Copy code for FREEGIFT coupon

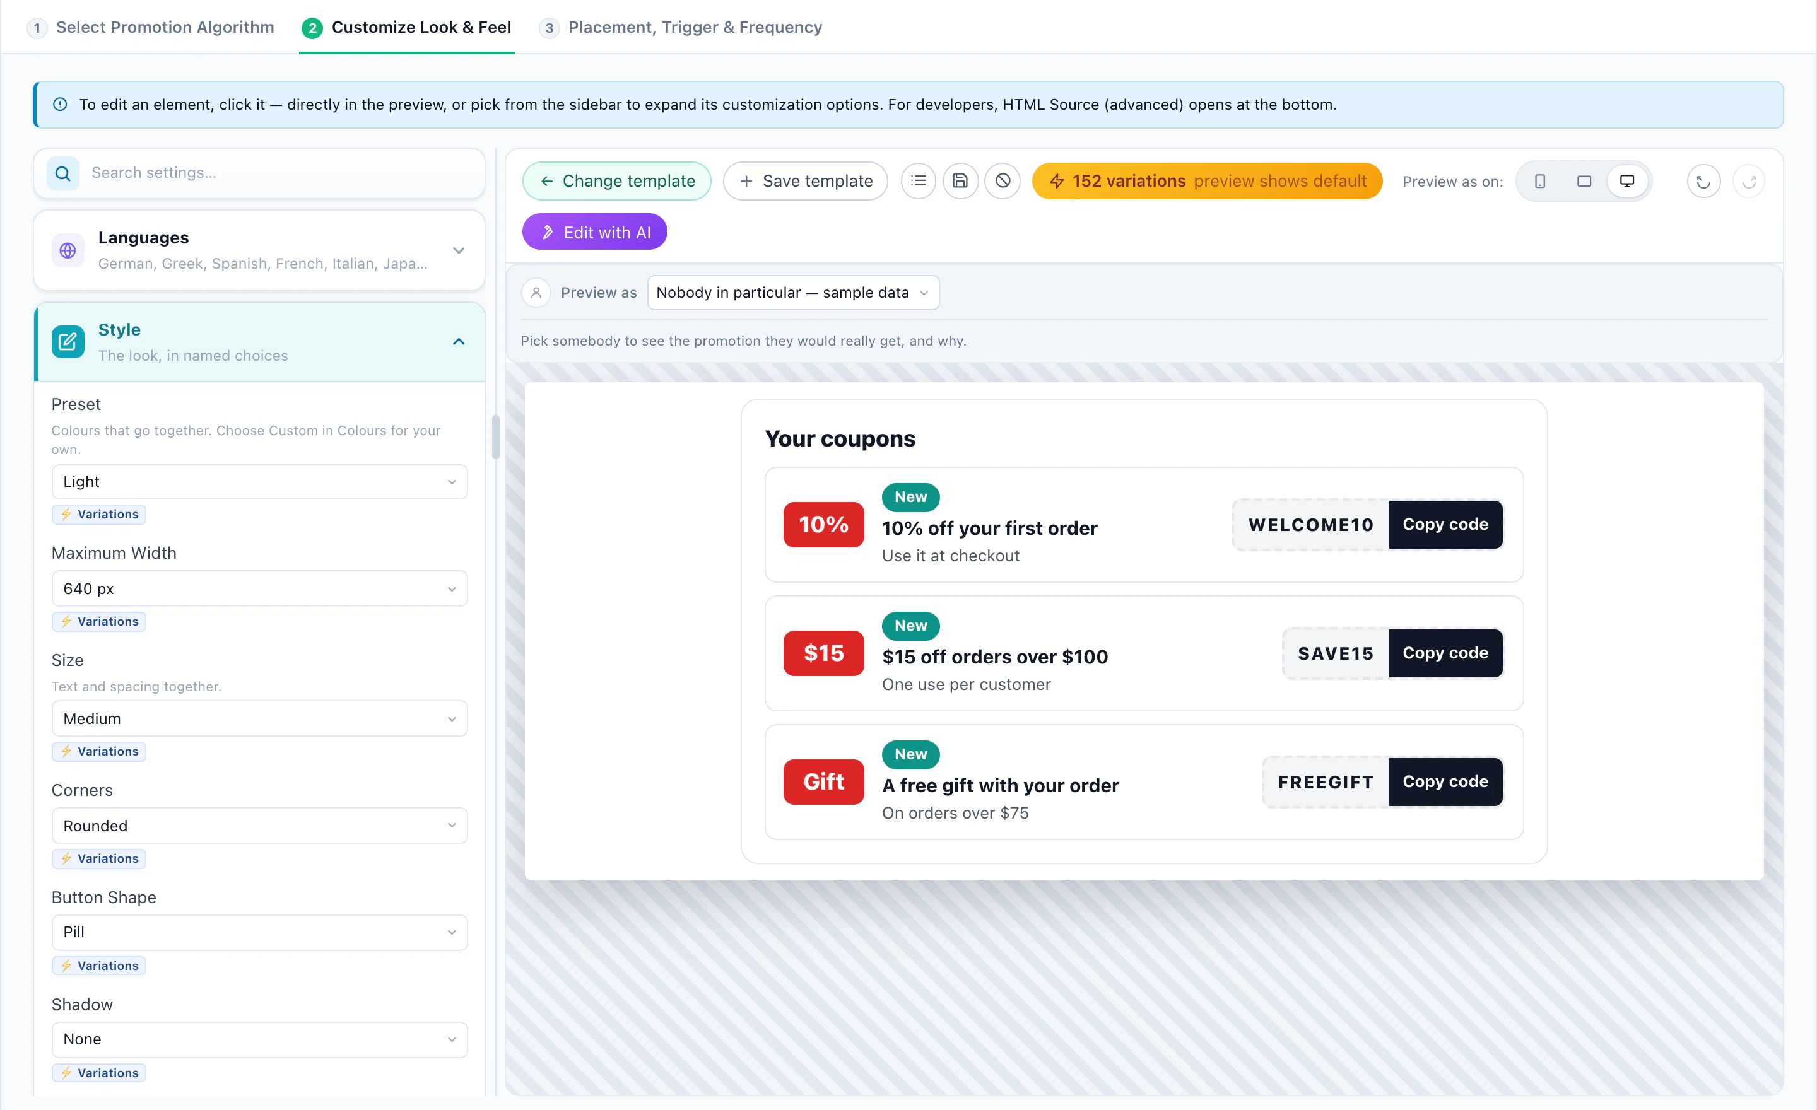[1445, 782]
